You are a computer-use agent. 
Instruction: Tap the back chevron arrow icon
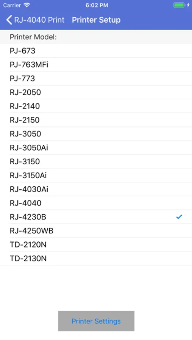pos(9,20)
